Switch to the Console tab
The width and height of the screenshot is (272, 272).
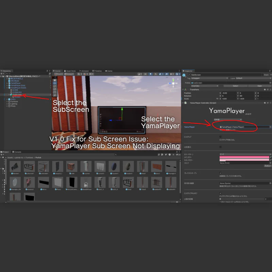click(17, 152)
